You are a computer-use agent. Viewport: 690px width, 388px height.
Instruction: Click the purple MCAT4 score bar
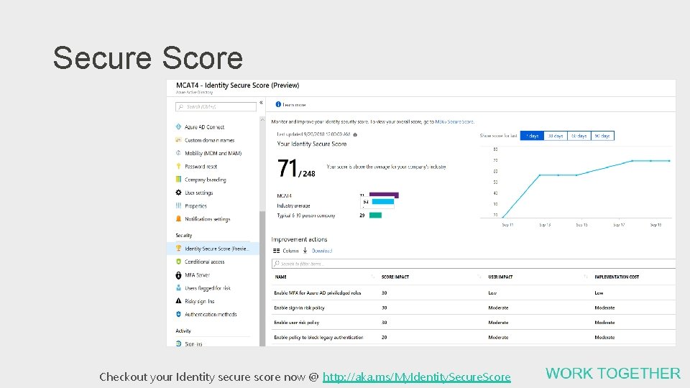tap(384, 195)
